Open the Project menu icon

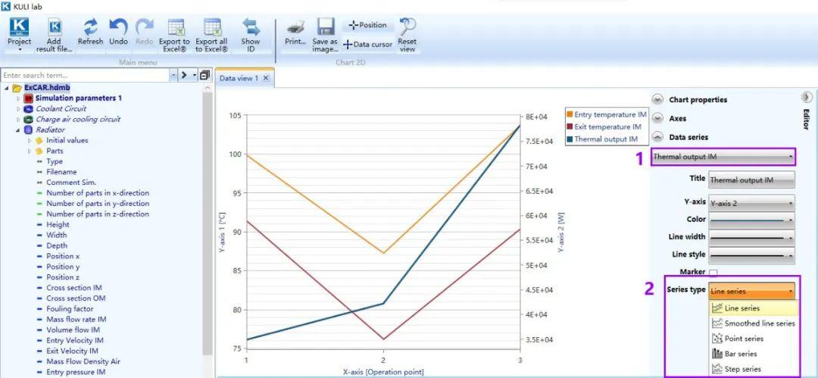pos(19,27)
